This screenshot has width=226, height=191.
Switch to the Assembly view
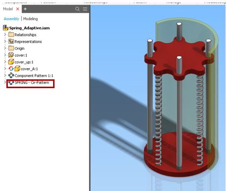[x=11, y=19]
